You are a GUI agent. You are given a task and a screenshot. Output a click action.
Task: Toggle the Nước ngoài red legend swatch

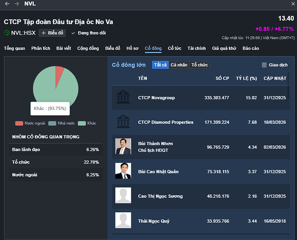(19, 123)
